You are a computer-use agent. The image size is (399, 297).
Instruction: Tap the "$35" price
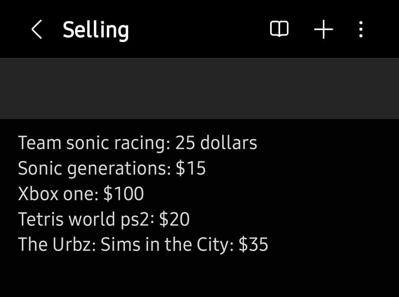click(x=253, y=244)
